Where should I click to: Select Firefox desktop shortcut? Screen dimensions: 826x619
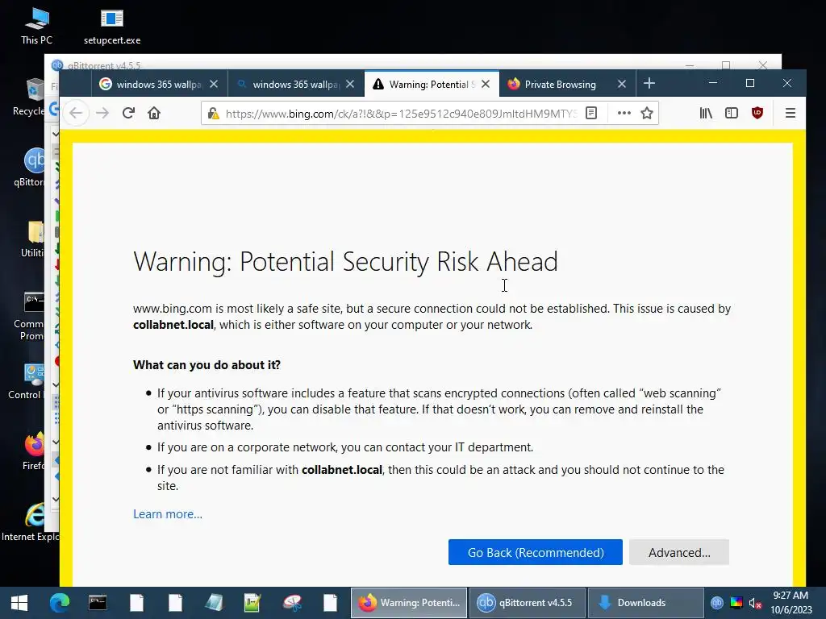(34, 451)
